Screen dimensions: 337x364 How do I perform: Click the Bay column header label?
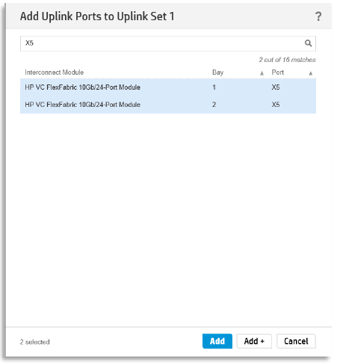[217, 73]
